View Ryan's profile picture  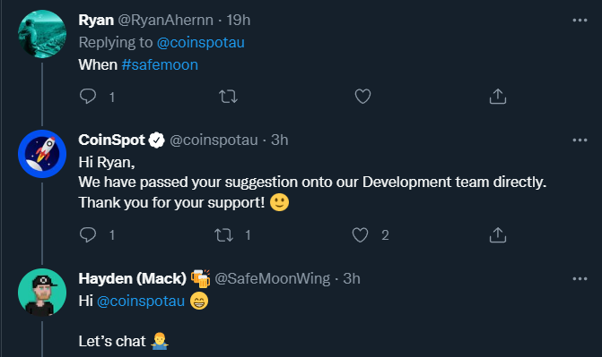pos(42,34)
